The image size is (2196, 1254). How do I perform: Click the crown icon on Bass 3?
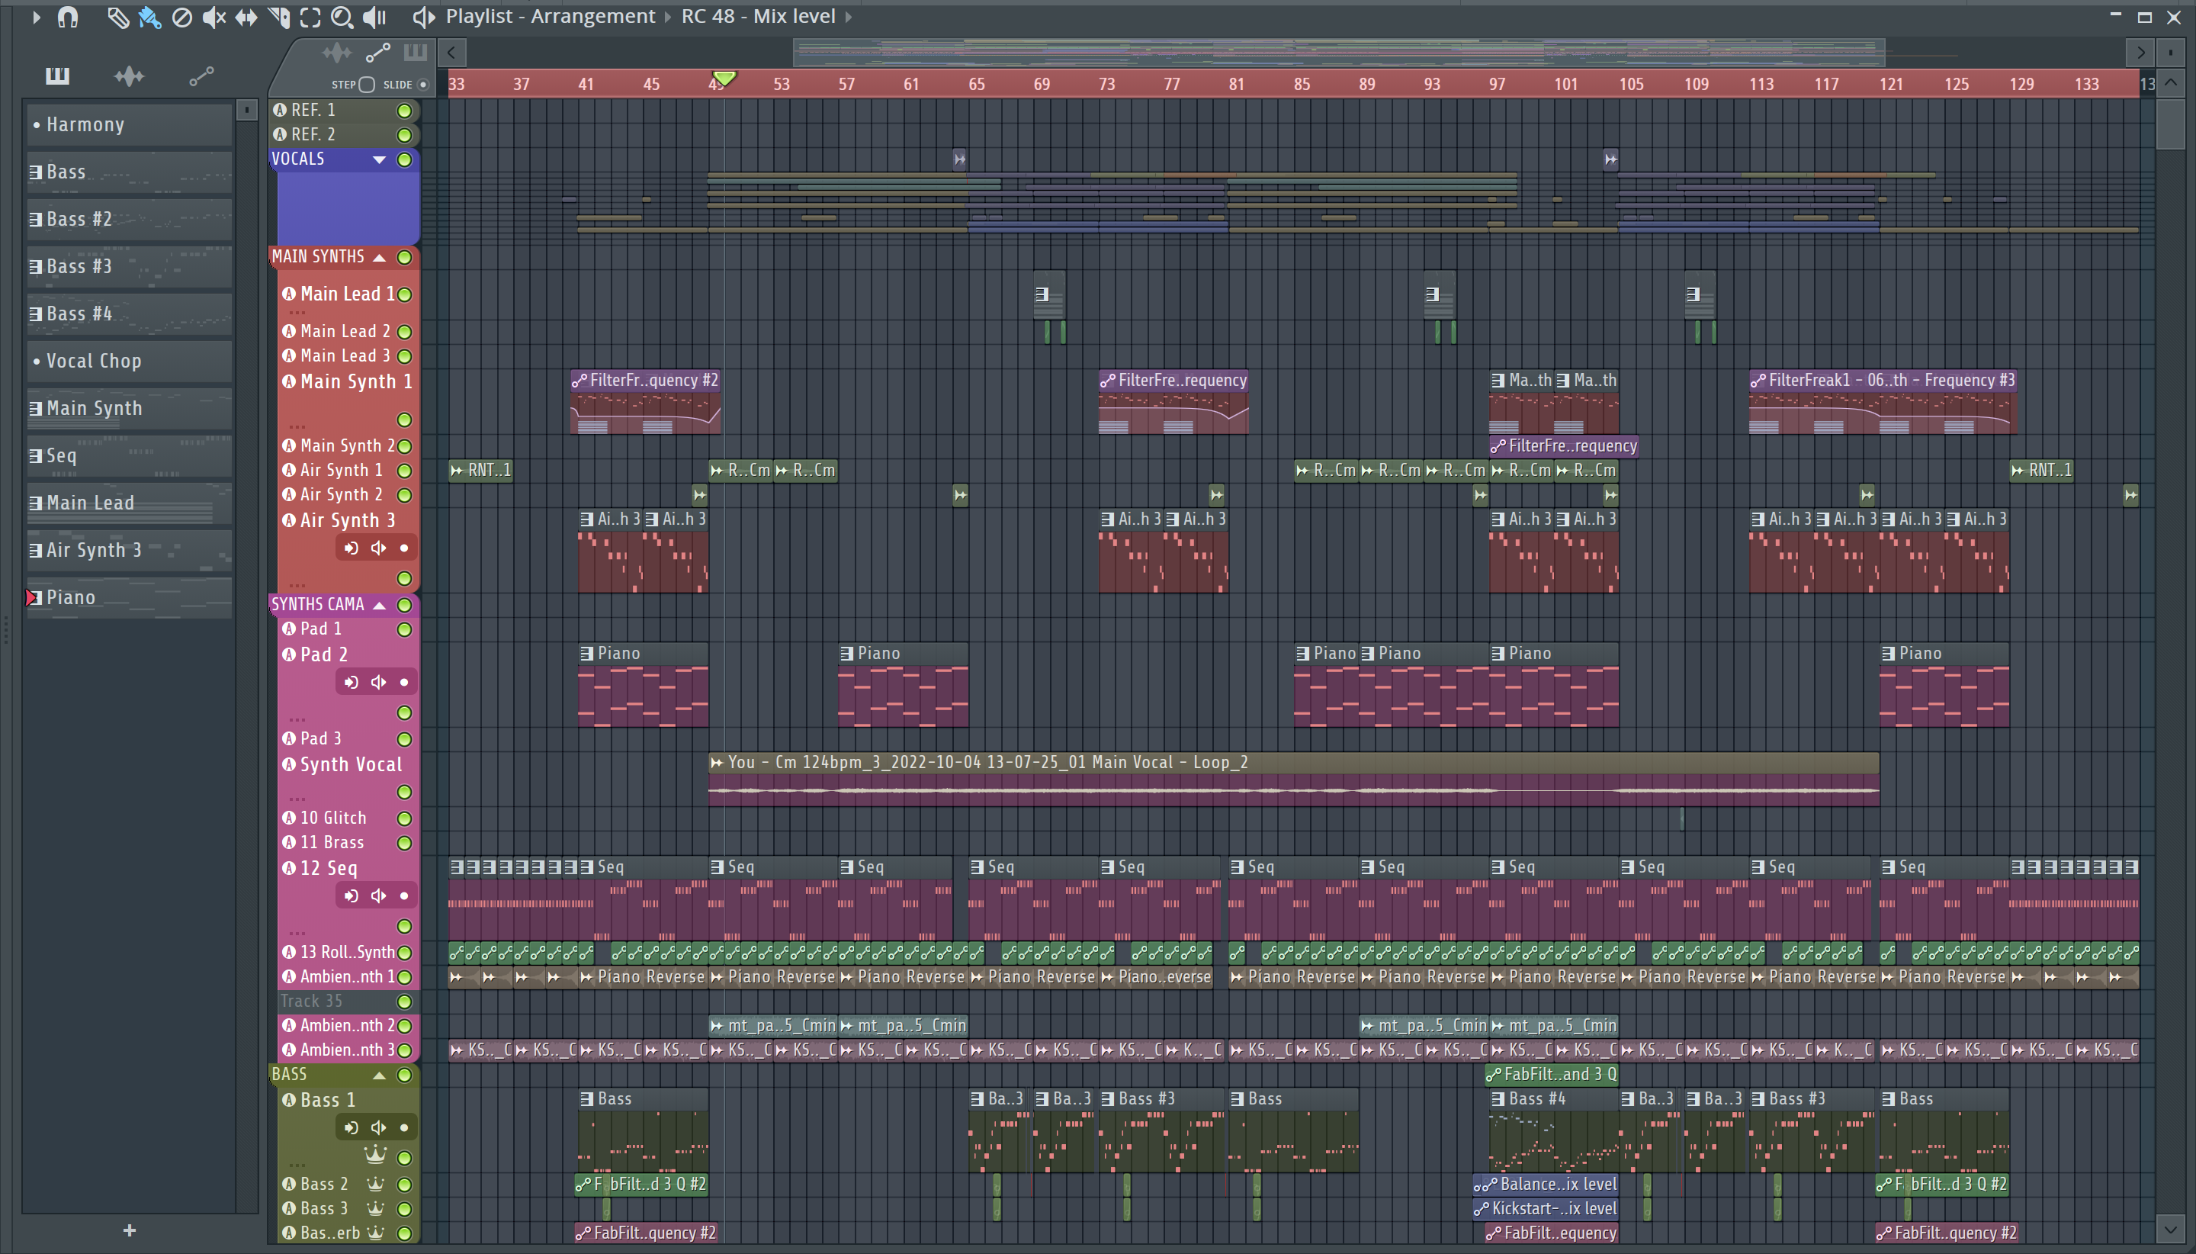tap(375, 1208)
